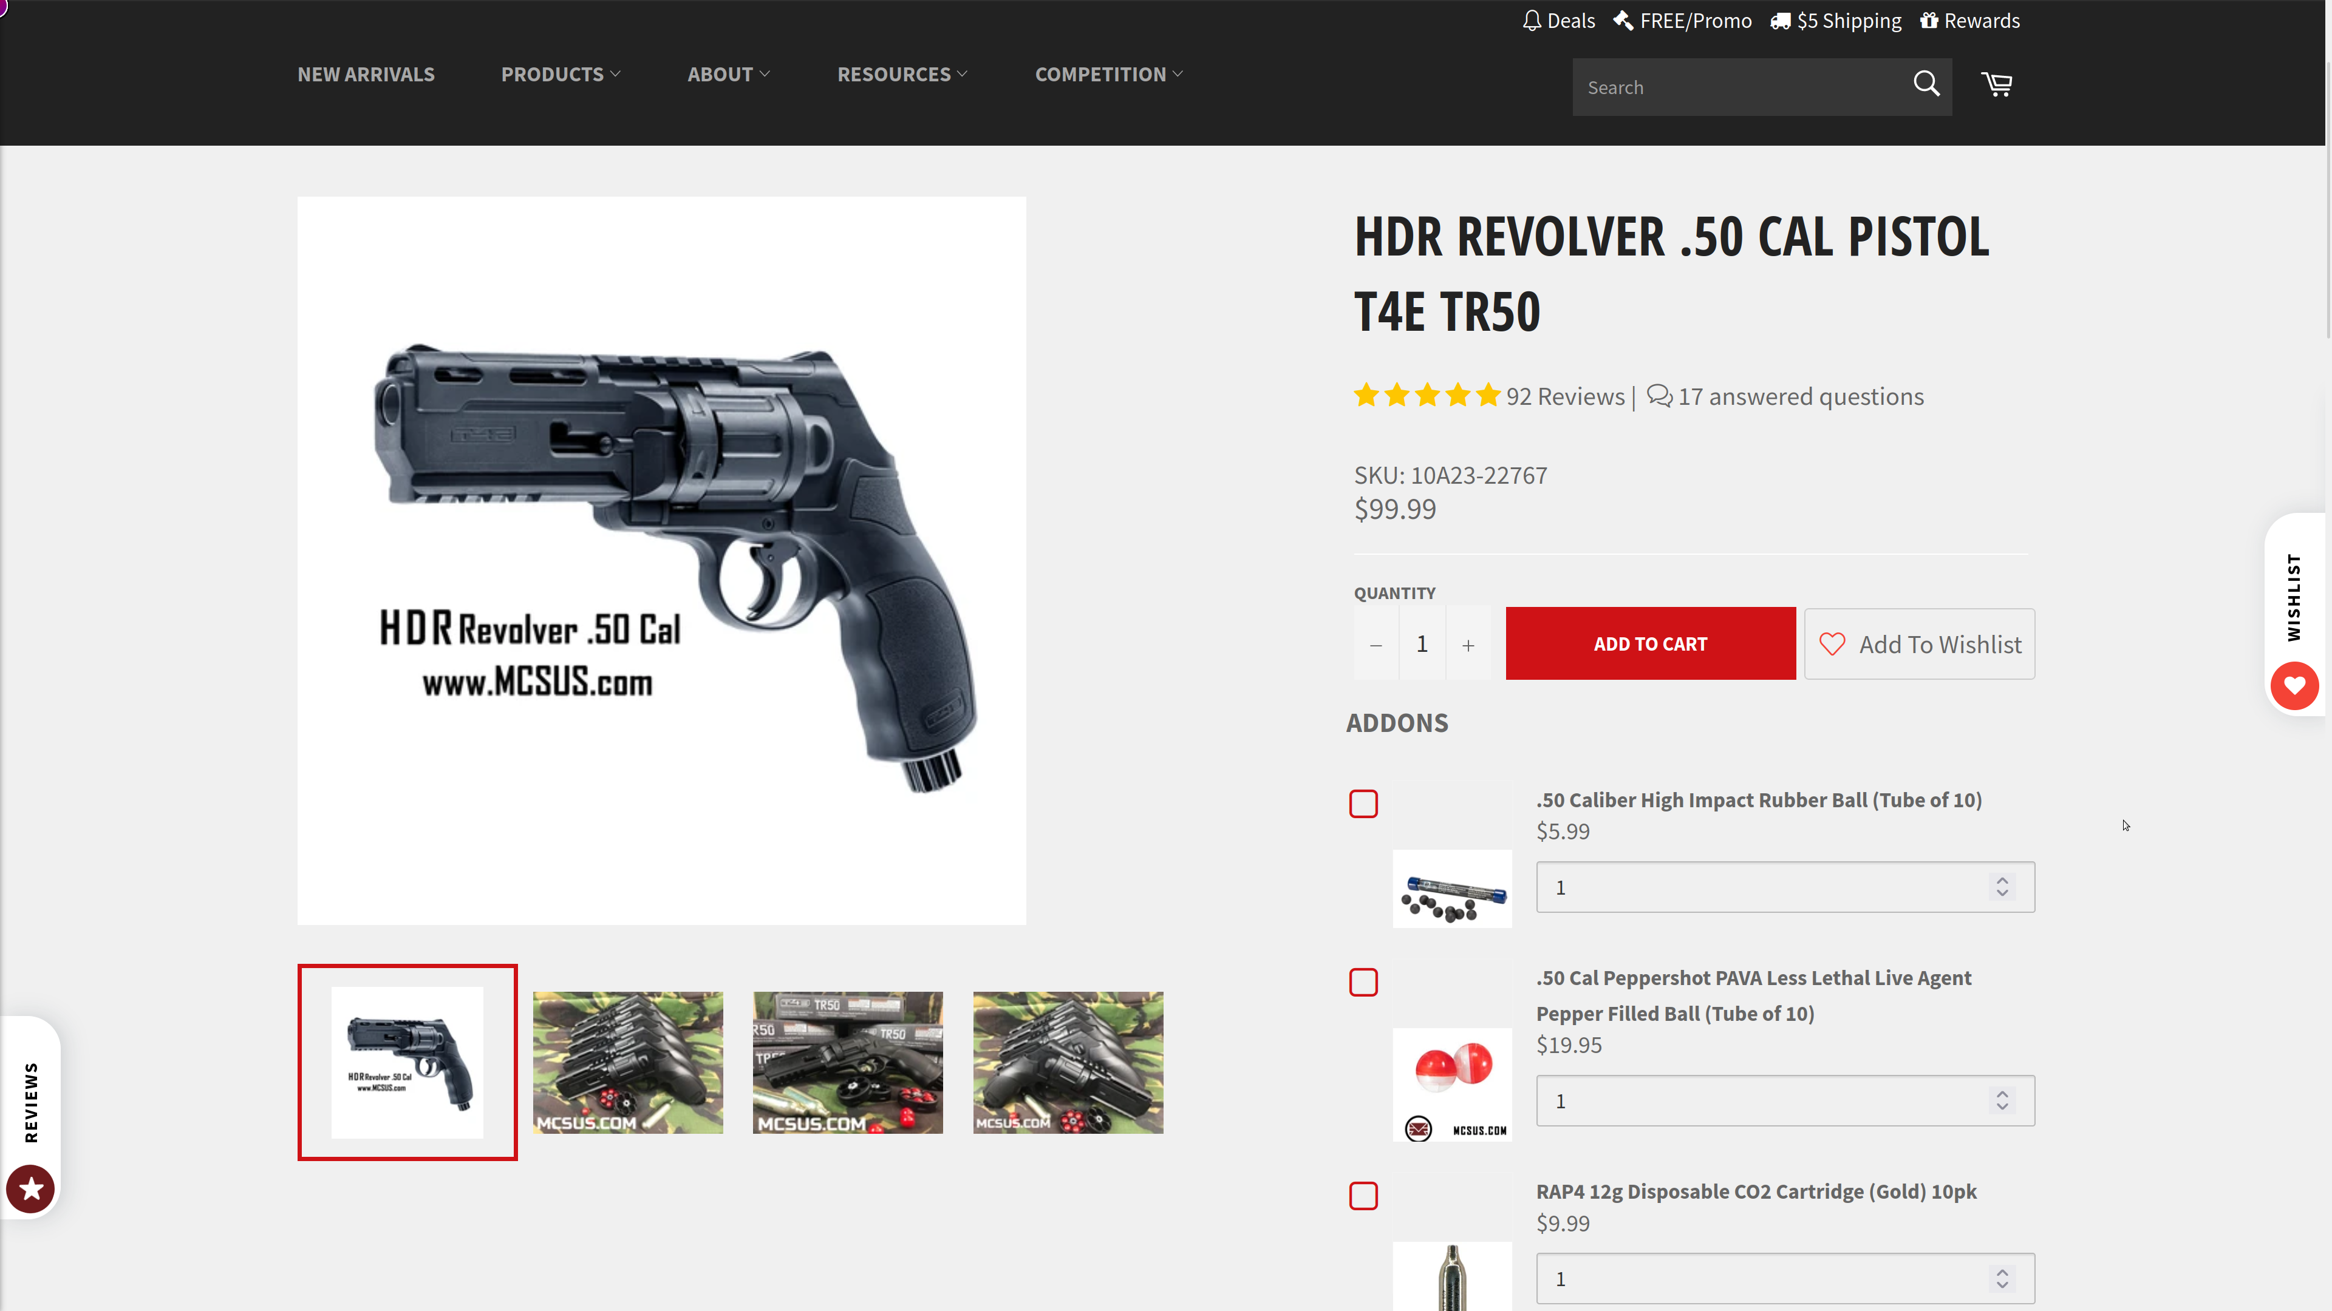Screen dimensions: 2332x1311
Task: Click the red wishlist heart circle
Action: [2294, 685]
